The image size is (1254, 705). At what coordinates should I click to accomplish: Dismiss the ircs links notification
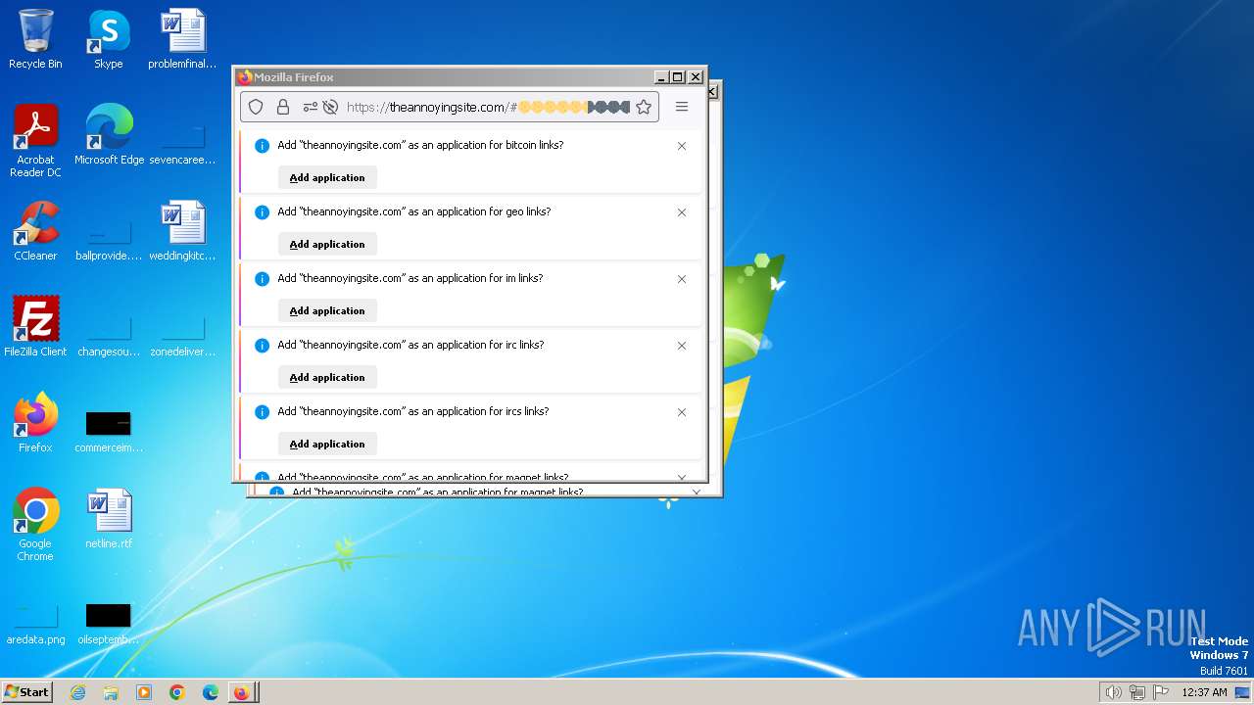(x=682, y=412)
